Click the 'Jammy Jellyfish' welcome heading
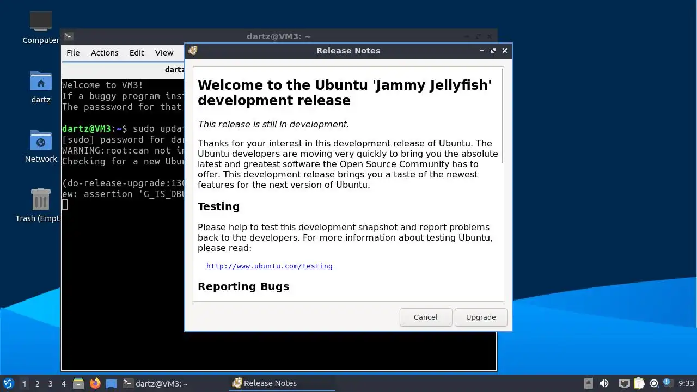The height and width of the screenshot is (392, 697). (345, 93)
